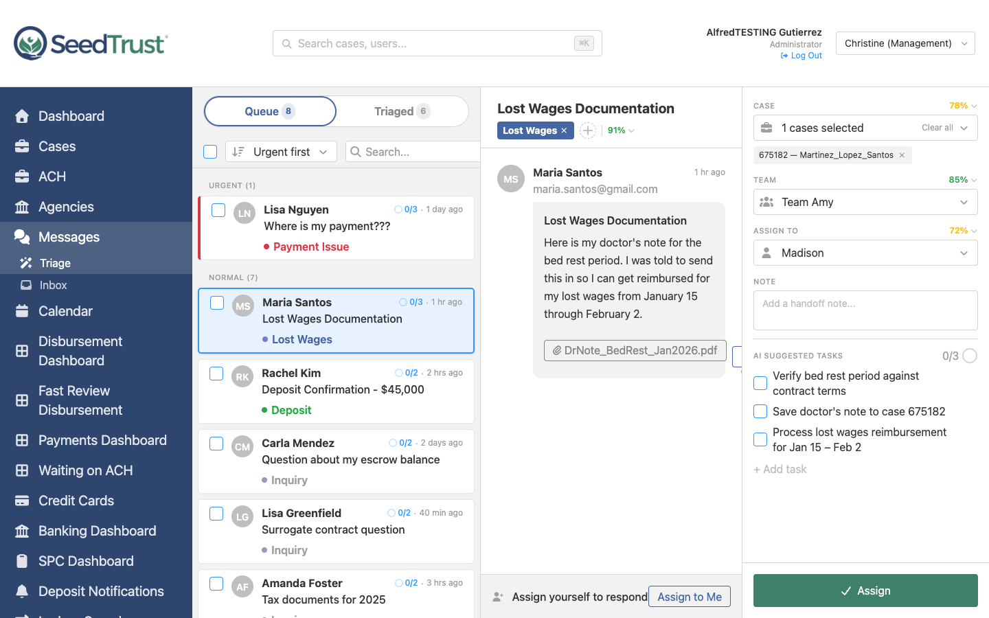The image size is (989, 618).
Task: Switch to the Triaged tab
Action: [402, 111]
